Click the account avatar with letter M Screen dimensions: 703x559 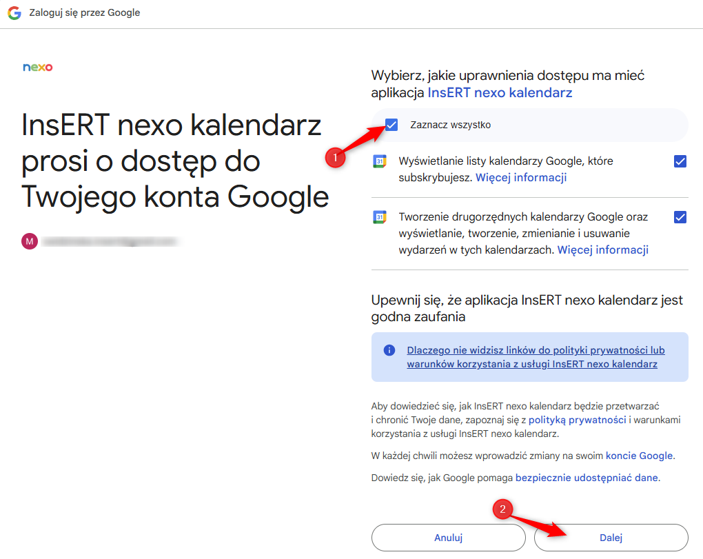pos(30,242)
